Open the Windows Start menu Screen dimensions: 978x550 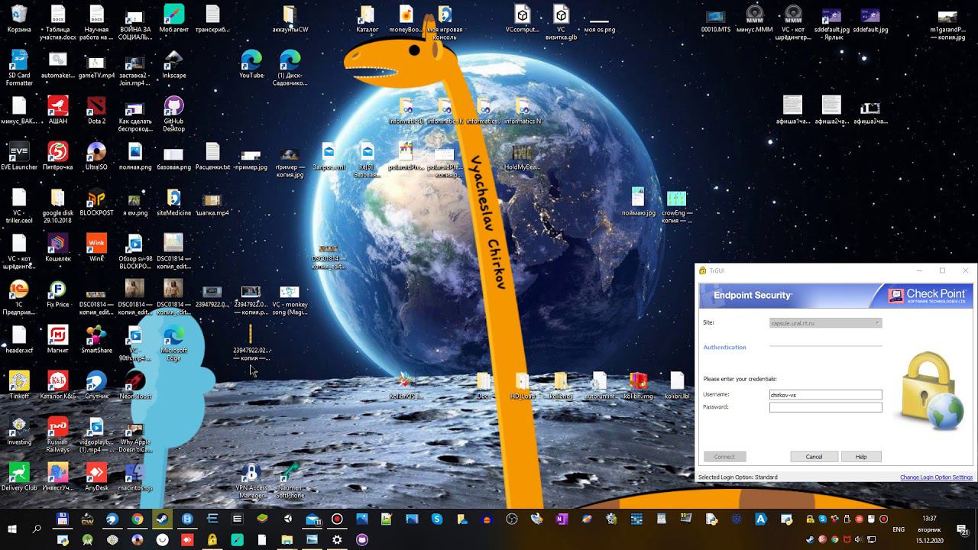(x=12, y=529)
